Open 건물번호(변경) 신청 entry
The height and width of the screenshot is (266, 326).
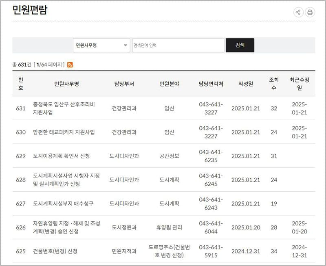click(x=55, y=251)
